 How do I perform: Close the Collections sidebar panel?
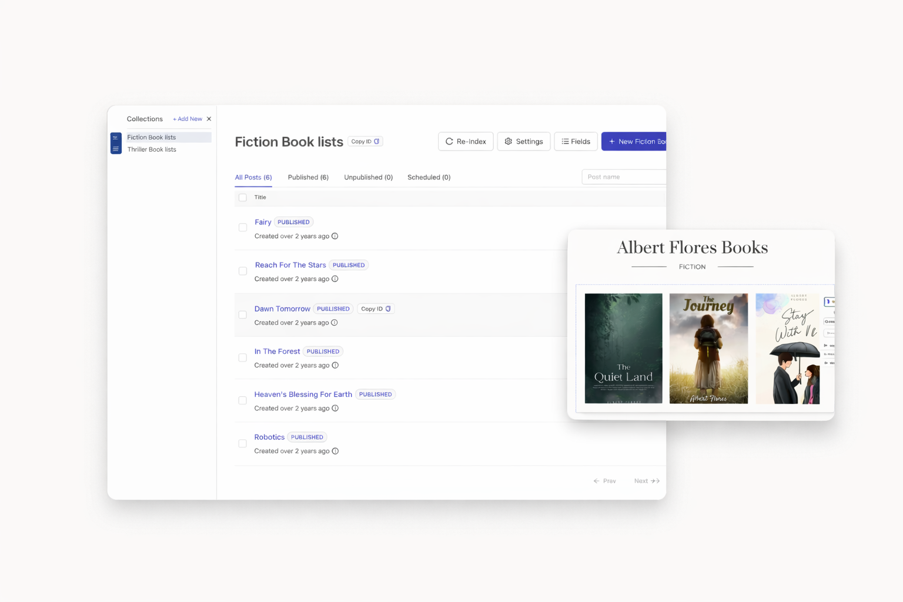(209, 119)
